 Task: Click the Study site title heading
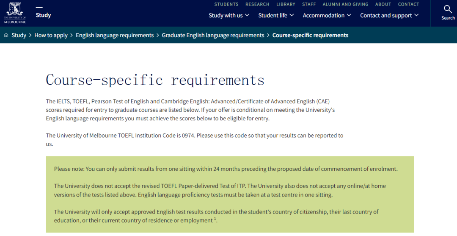(x=43, y=15)
